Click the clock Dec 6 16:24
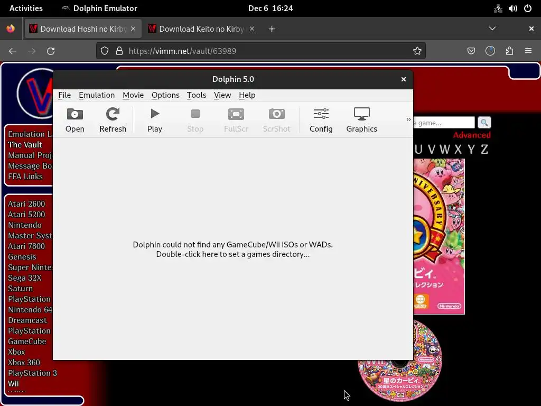 point(270,8)
